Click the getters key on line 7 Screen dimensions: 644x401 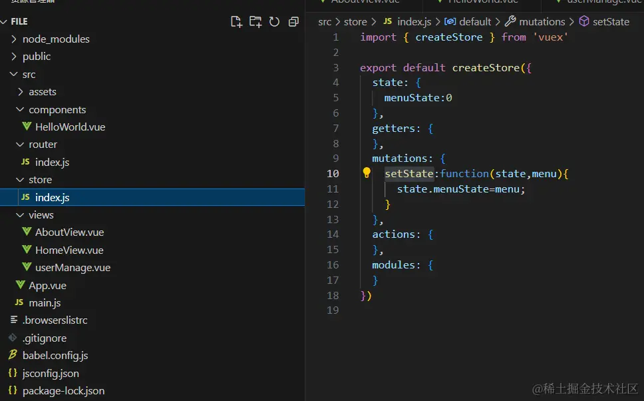393,129
